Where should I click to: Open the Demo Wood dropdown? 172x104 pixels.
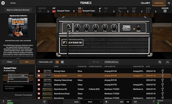(91, 102)
